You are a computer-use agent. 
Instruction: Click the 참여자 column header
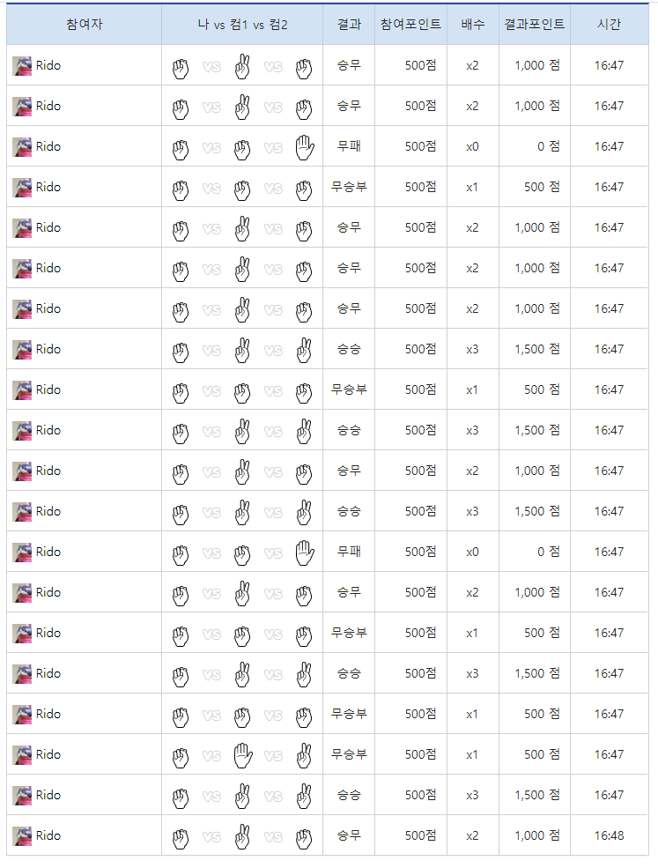(84, 25)
